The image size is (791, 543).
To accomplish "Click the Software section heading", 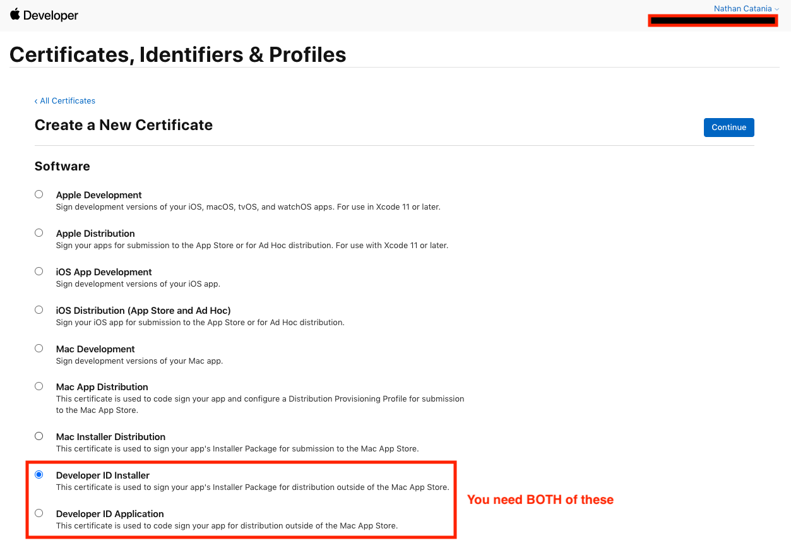I will pyautogui.click(x=62, y=167).
